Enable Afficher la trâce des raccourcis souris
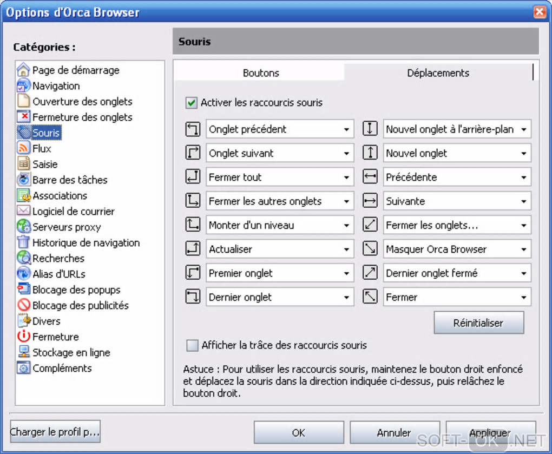 point(192,345)
